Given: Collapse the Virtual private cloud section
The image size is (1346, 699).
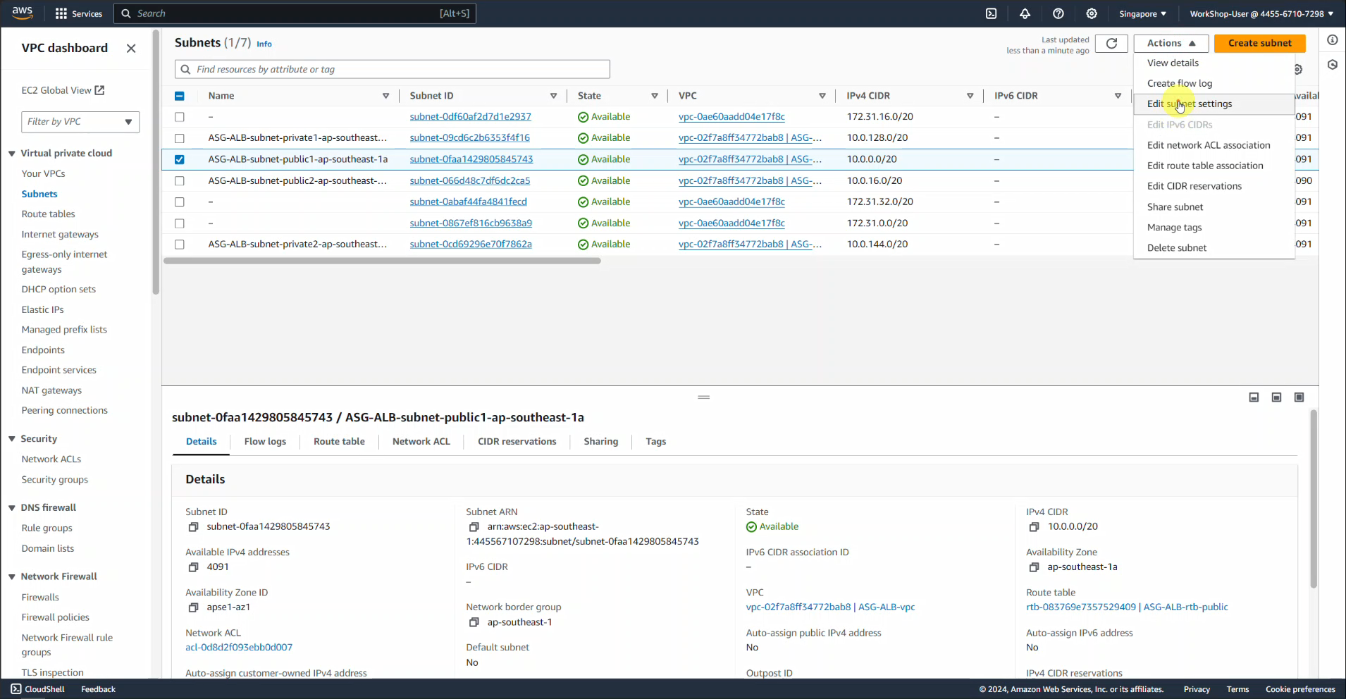Looking at the screenshot, I should [x=12, y=154].
